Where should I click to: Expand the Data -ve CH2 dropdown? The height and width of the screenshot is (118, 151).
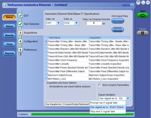(x=77, y=23)
